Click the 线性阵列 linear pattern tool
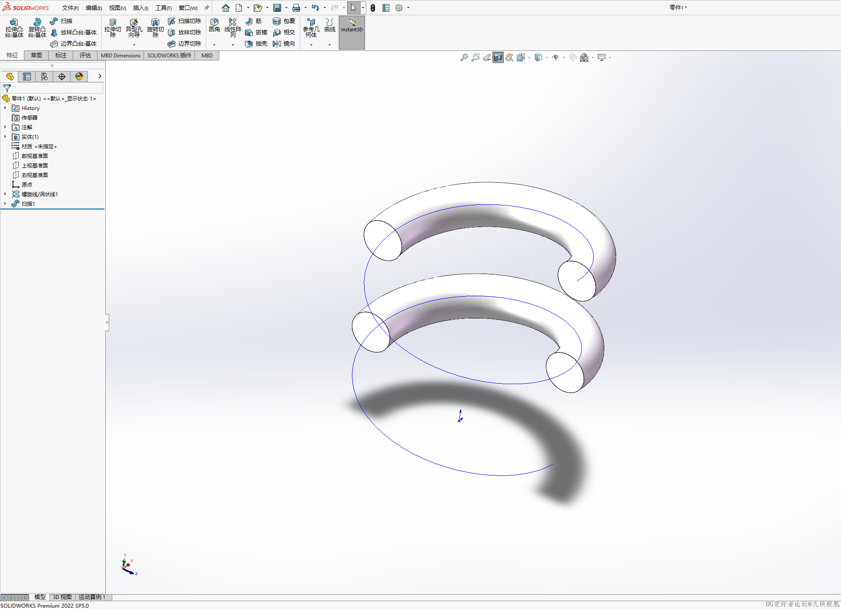The height and width of the screenshot is (609, 841). tap(233, 28)
